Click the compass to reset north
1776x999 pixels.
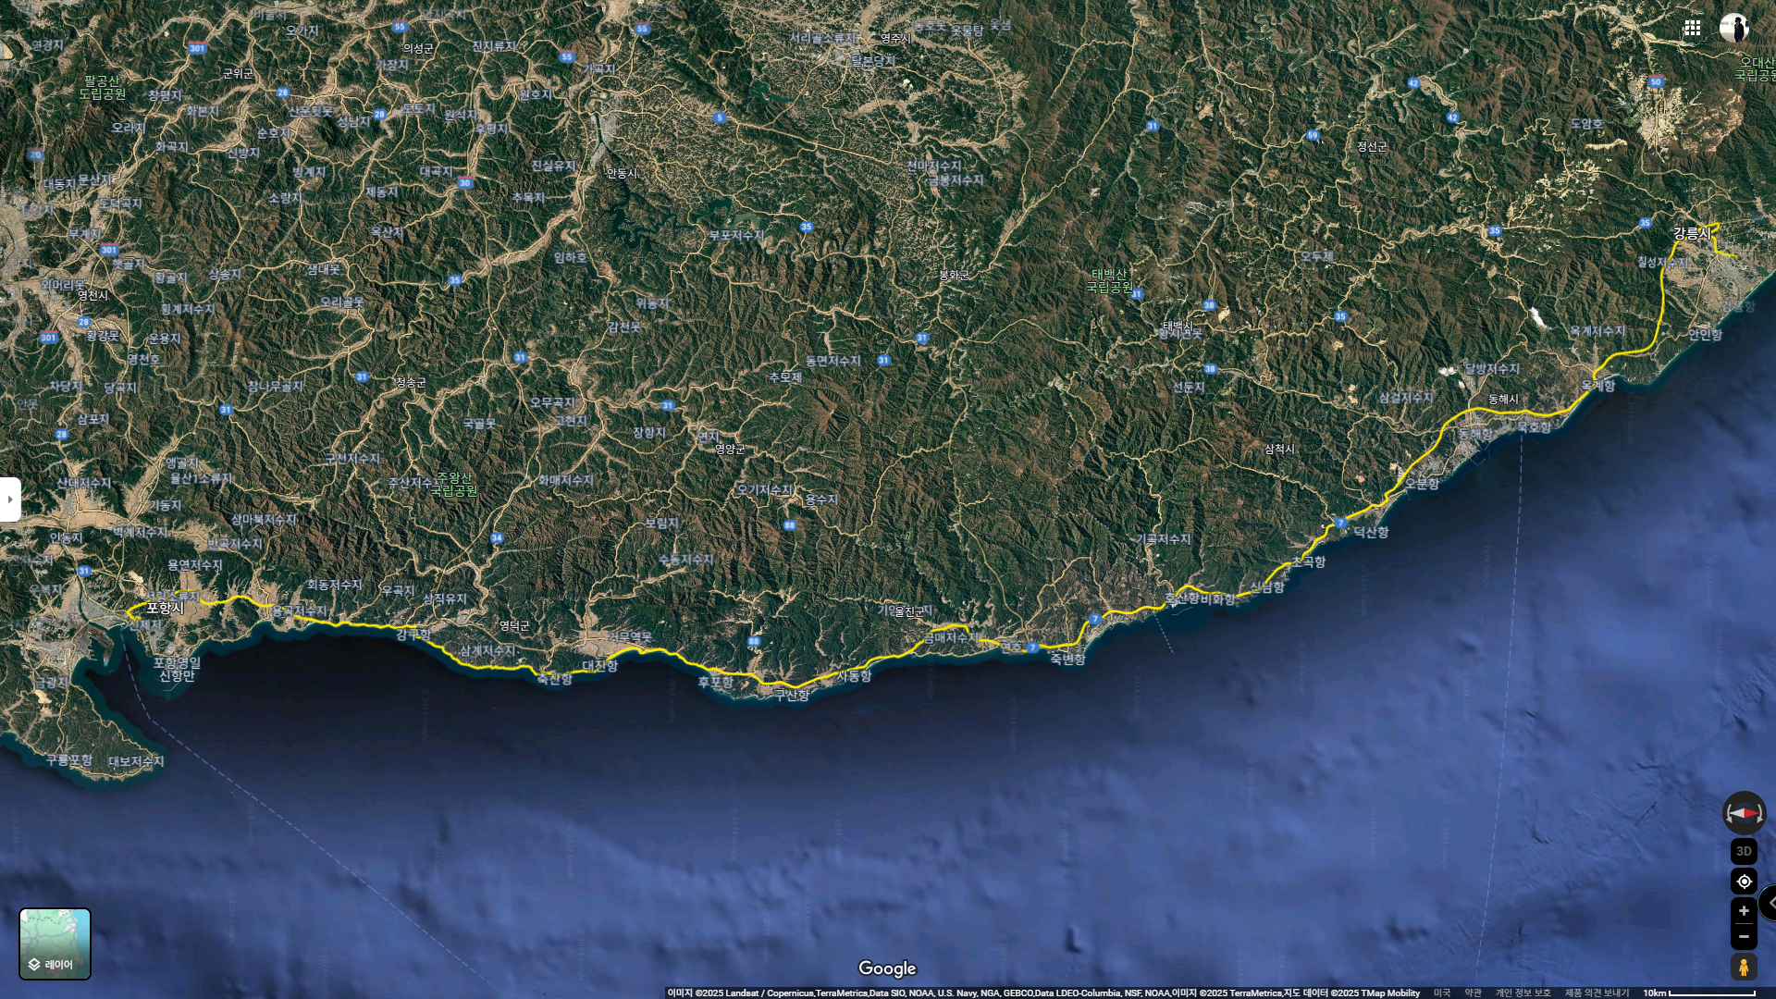(1744, 813)
